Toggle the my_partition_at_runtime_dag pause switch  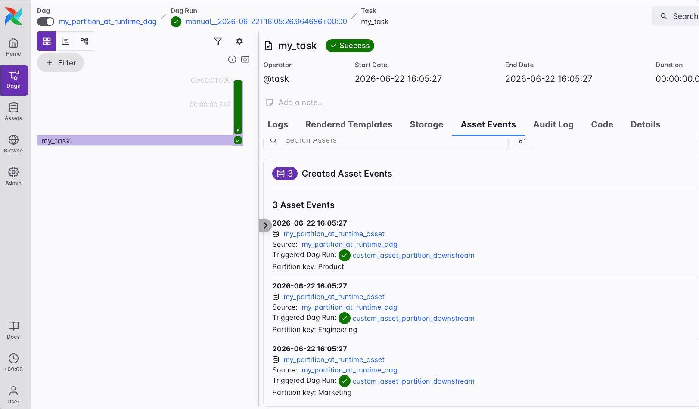pyautogui.click(x=45, y=22)
